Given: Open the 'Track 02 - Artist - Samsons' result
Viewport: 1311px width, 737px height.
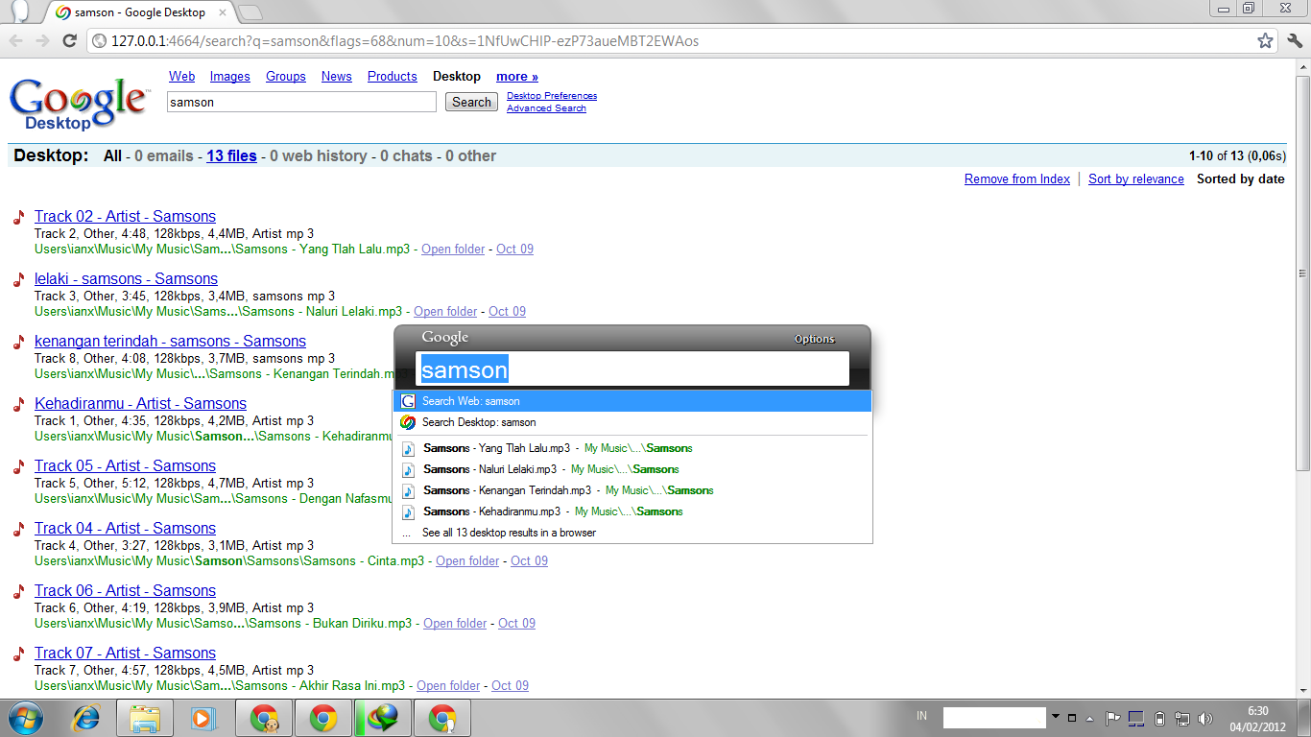Looking at the screenshot, I should pyautogui.click(x=125, y=217).
